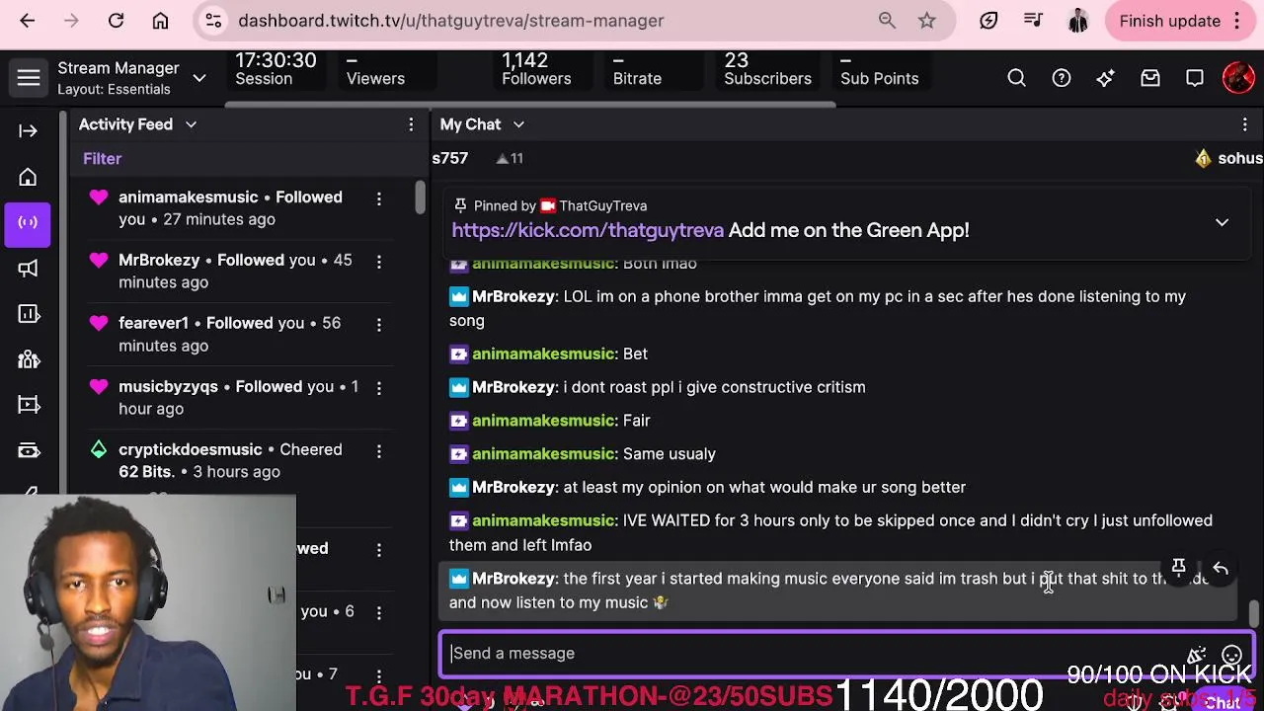Click the address bar URL
Image resolution: width=1264 pixels, height=711 pixels.
click(450, 21)
